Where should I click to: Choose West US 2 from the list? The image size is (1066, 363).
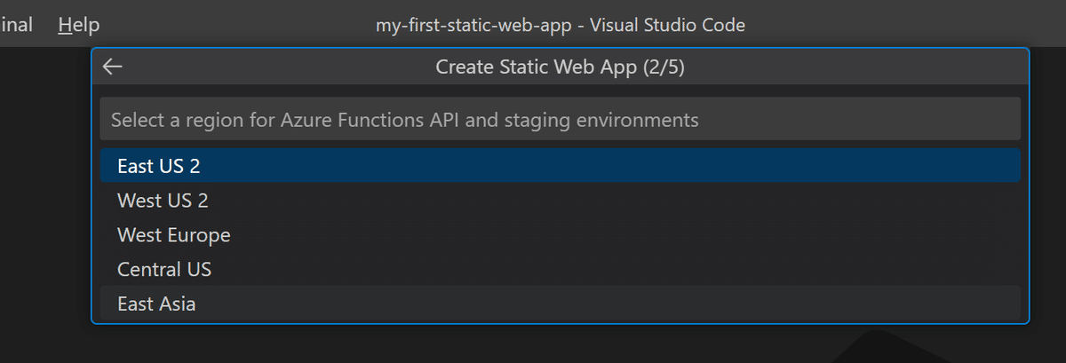(163, 201)
